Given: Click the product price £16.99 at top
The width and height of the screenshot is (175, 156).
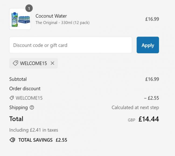Looking at the screenshot, I should point(152,19).
